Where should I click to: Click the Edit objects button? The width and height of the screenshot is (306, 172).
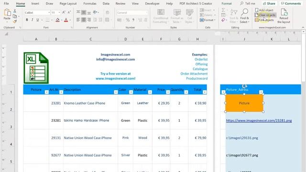coord(264,20)
